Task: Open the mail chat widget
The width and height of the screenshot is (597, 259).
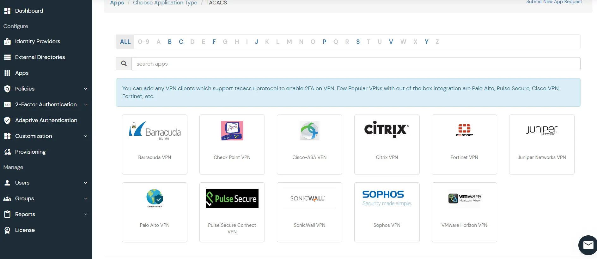Action: coord(588,245)
